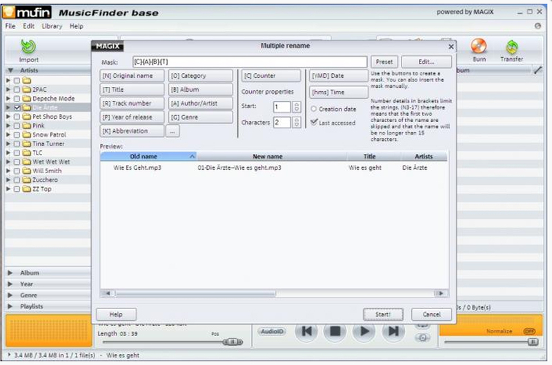Click the pencil edit icon in Album column
The height and width of the screenshot is (365, 552).
[x=538, y=70]
